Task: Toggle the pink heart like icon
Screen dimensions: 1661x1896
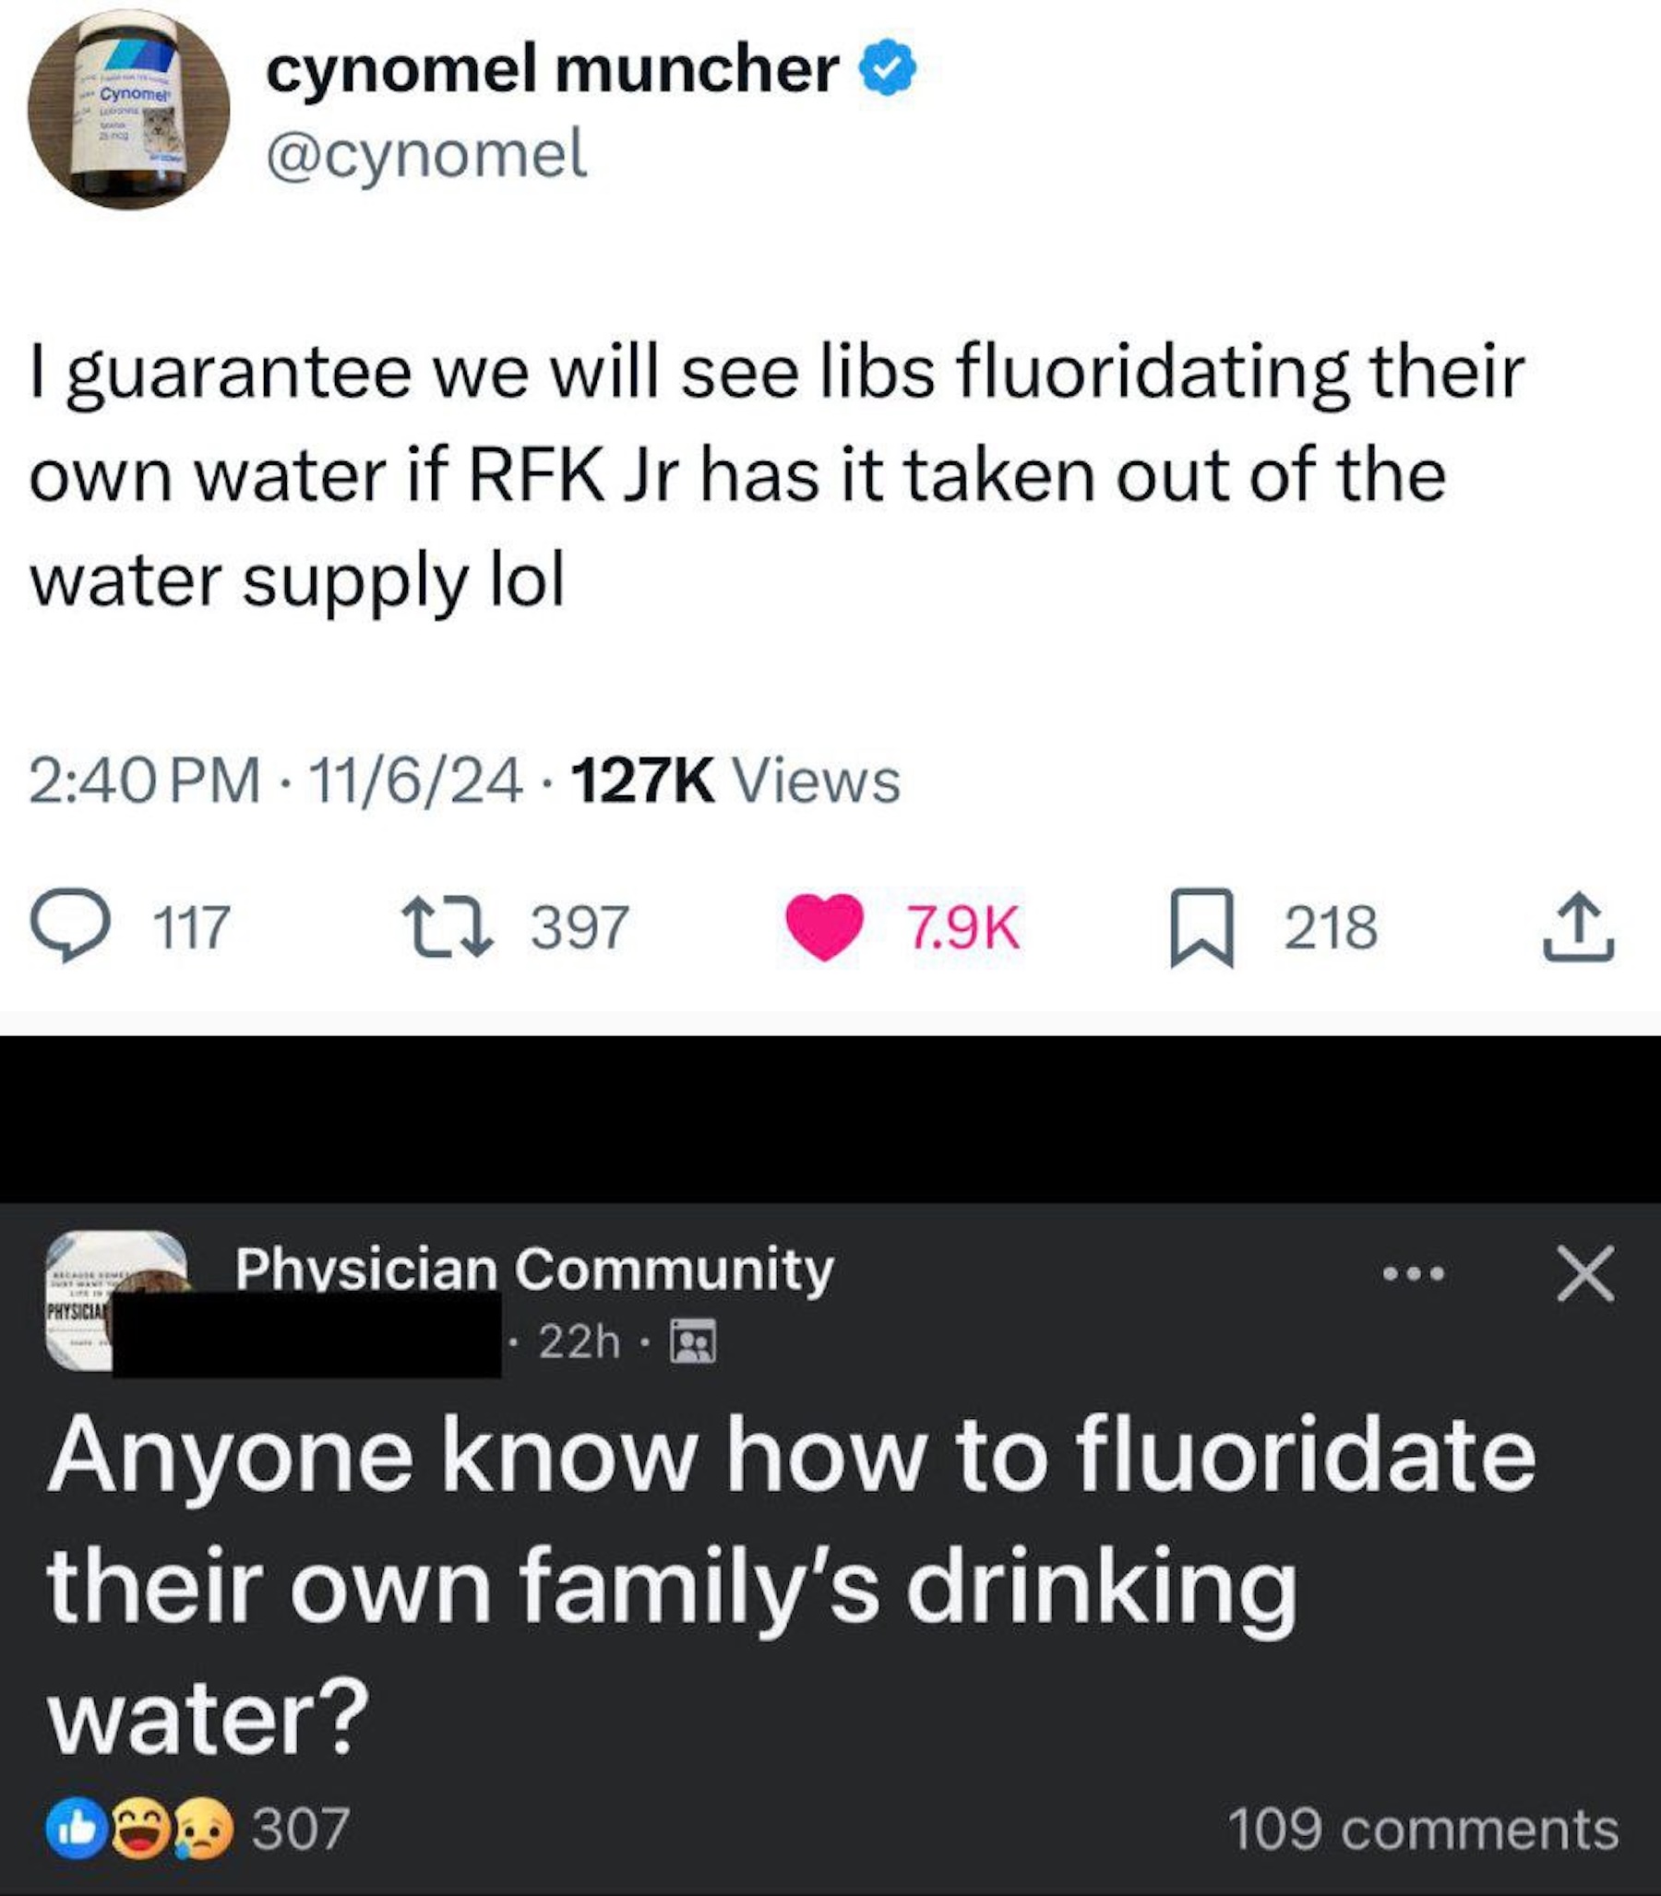Action: point(826,927)
